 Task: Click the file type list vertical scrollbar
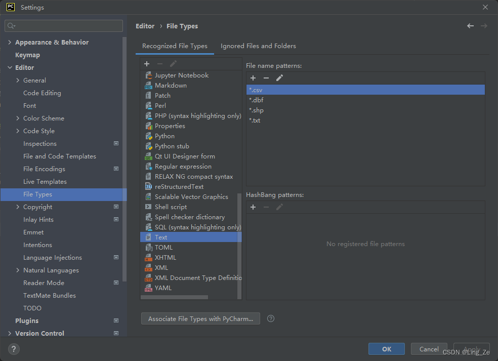coord(239,246)
